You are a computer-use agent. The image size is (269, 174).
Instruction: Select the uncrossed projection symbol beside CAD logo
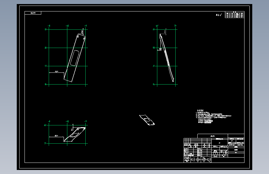195,160
